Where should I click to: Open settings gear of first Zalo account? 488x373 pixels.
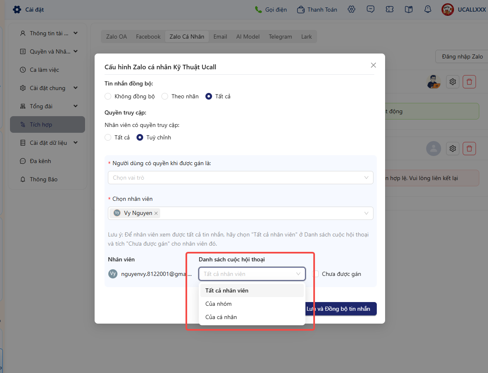coord(452,82)
